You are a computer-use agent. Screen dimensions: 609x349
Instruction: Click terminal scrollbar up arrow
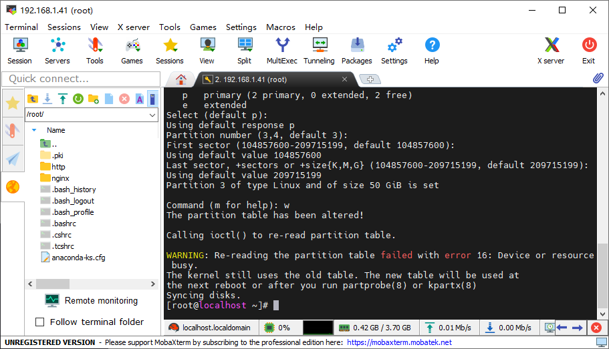(x=602, y=93)
